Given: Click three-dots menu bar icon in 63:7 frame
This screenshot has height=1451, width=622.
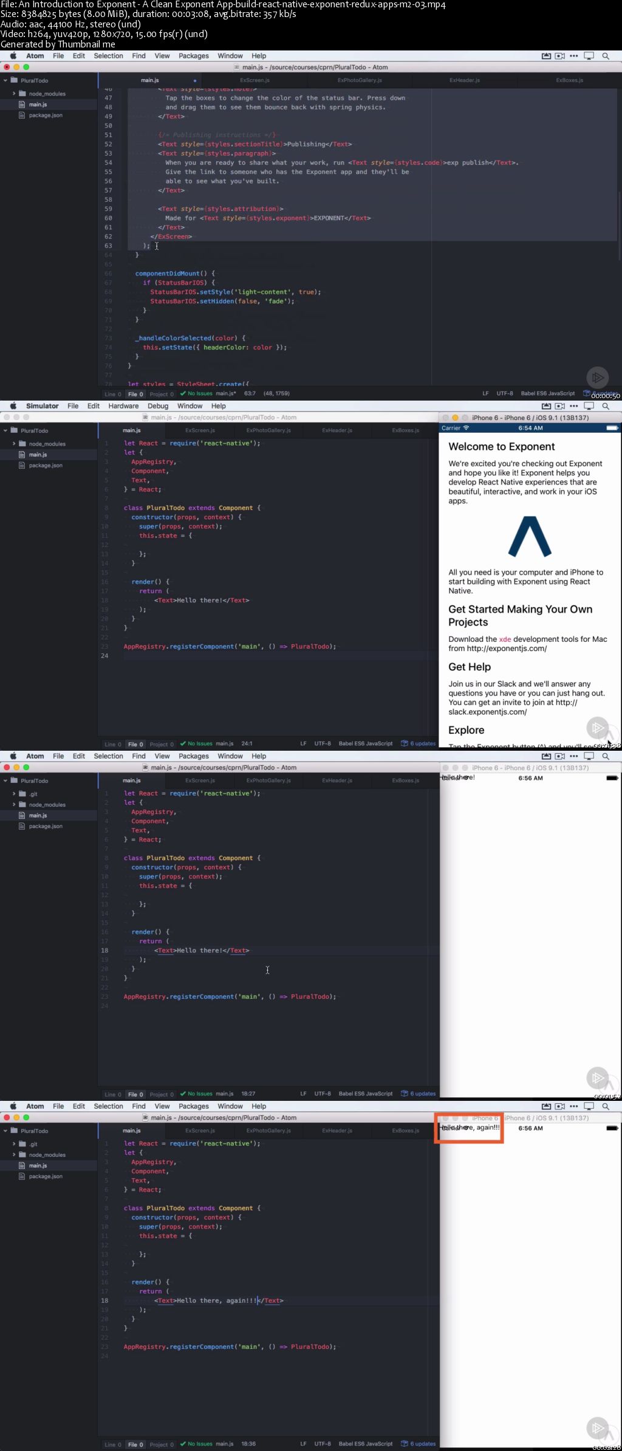Looking at the screenshot, I should click(x=574, y=56).
